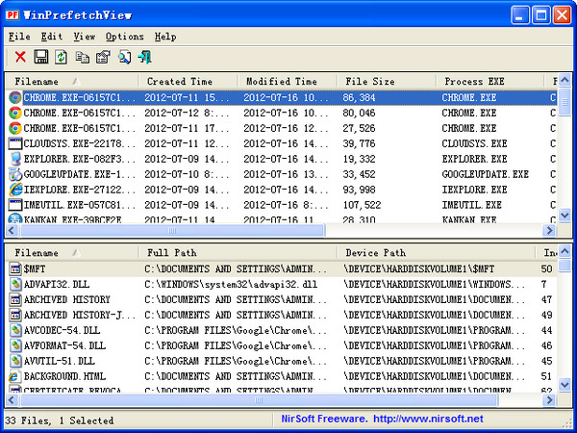Sort upper list by File Size column
This screenshot has width=577, height=433.
369,82
